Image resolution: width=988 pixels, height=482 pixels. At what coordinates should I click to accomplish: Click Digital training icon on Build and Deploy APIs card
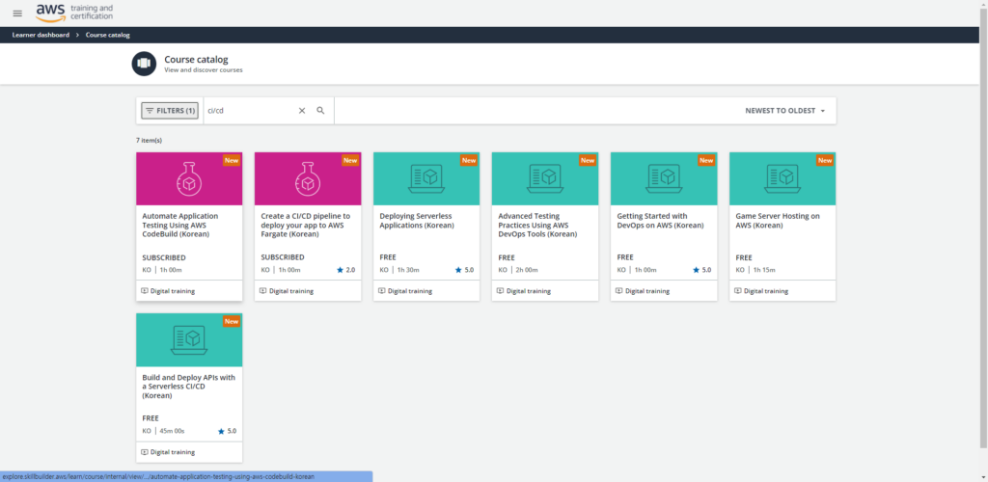tap(145, 452)
